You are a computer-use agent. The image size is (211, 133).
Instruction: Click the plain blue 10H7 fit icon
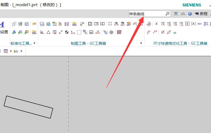pyautogui.click(x=199, y=24)
